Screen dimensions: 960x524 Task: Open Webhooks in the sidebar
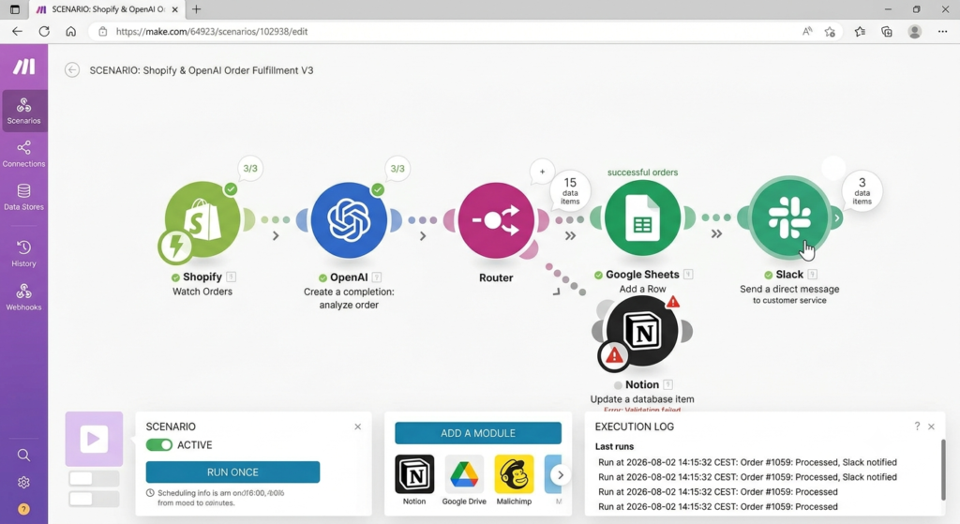[23, 297]
